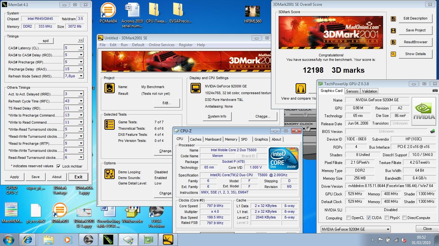This screenshot has width=439, height=246.
Task: Switch to 3DMark2001 taskbar button
Action: pyautogui.click(x=167, y=240)
